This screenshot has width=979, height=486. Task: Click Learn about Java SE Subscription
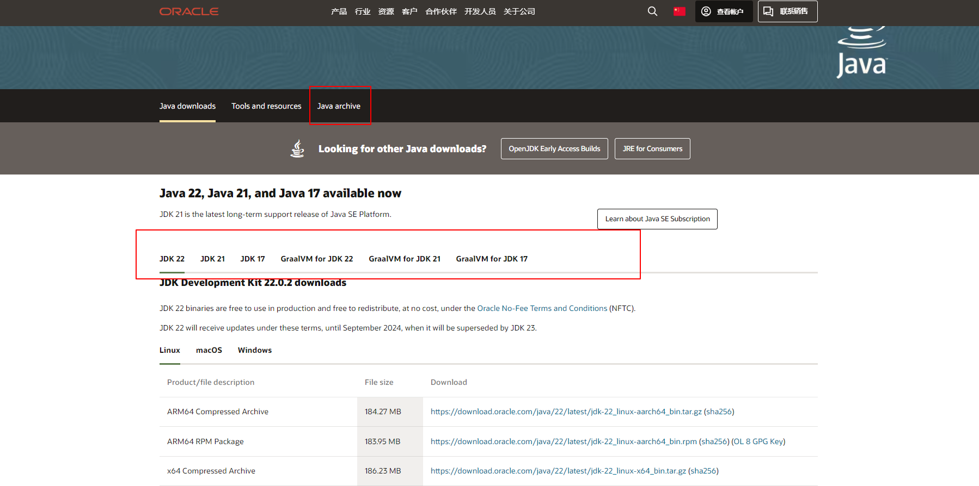[657, 219]
